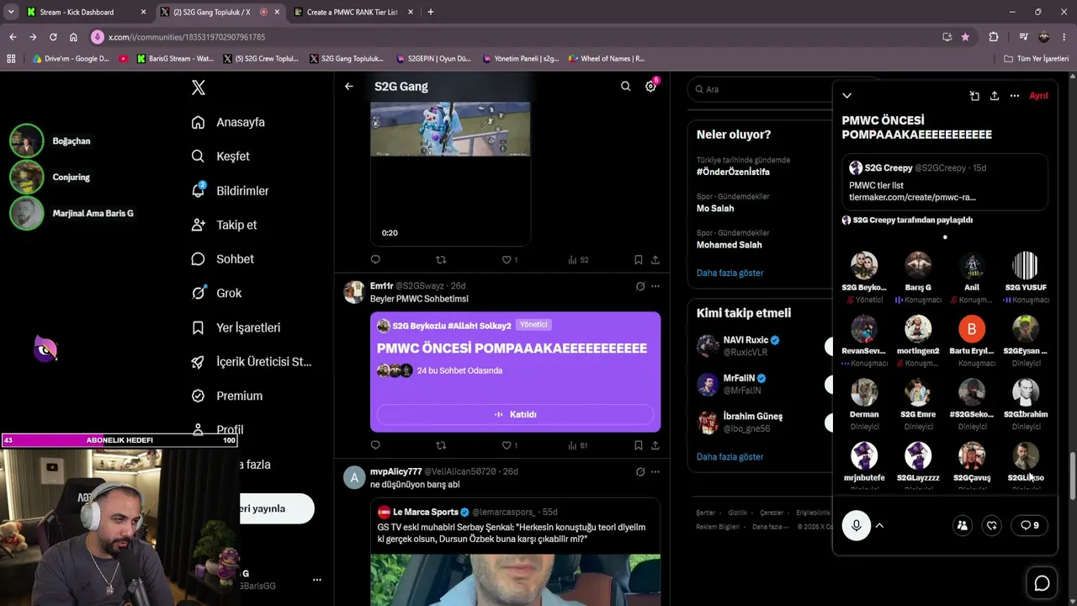1077x606 pixels.
Task: Show more Kimi takip etmeli suggestions
Action: (730, 457)
